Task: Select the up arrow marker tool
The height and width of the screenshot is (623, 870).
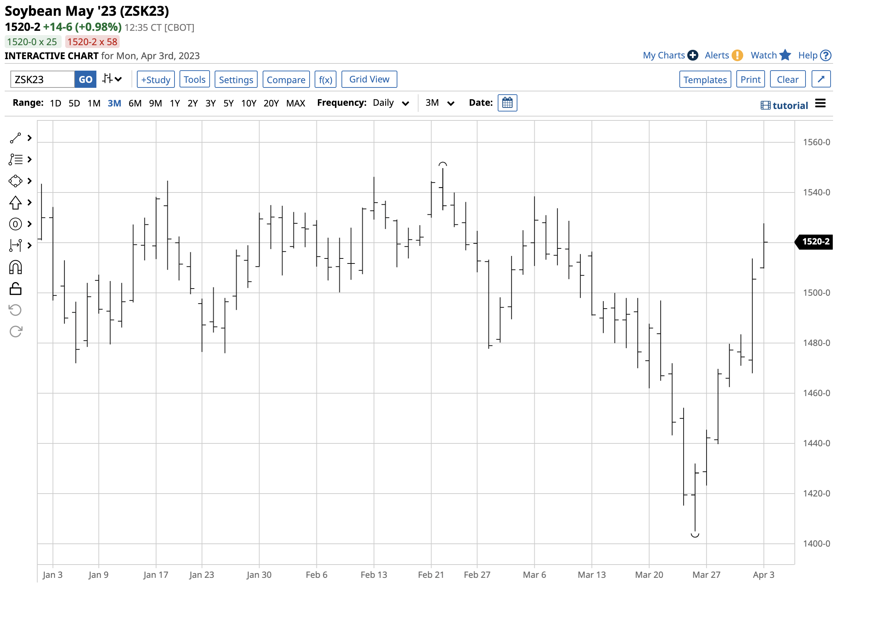Action: 15,203
